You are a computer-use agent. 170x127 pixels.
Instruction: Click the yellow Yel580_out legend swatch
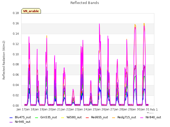(x=63, y=117)
